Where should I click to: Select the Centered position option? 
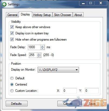pos(12,84)
